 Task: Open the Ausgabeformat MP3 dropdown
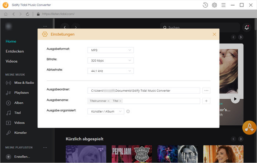pos(111,50)
